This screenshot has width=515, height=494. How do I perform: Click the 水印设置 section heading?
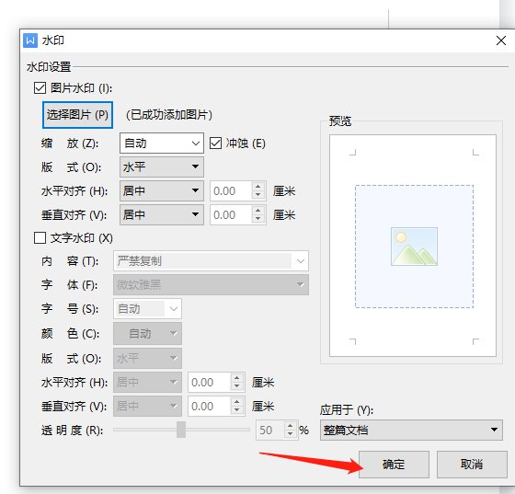coord(49,67)
